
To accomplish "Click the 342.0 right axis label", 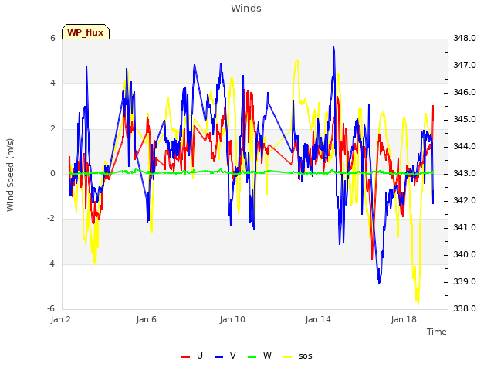I will [465, 201].
